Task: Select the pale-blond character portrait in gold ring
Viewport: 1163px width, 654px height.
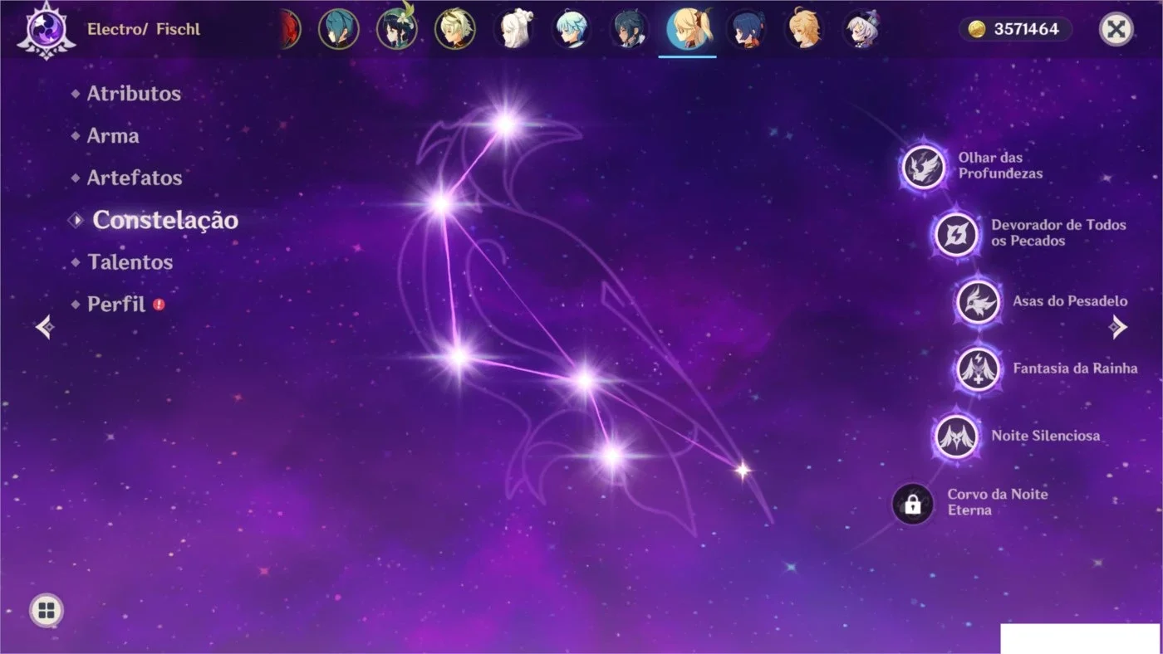Action: [455, 29]
